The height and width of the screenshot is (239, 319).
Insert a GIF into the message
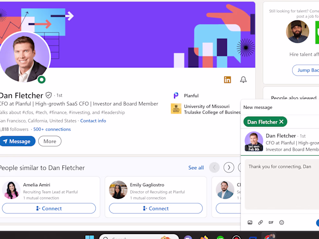pos(271,222)
